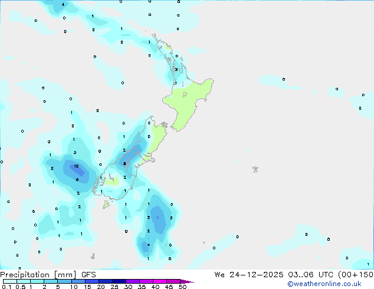Screen dimensions: 374x289
Task: Click the '24-12-2025' forecast date text
Action: pyautogui.click(x=257, y=275)
